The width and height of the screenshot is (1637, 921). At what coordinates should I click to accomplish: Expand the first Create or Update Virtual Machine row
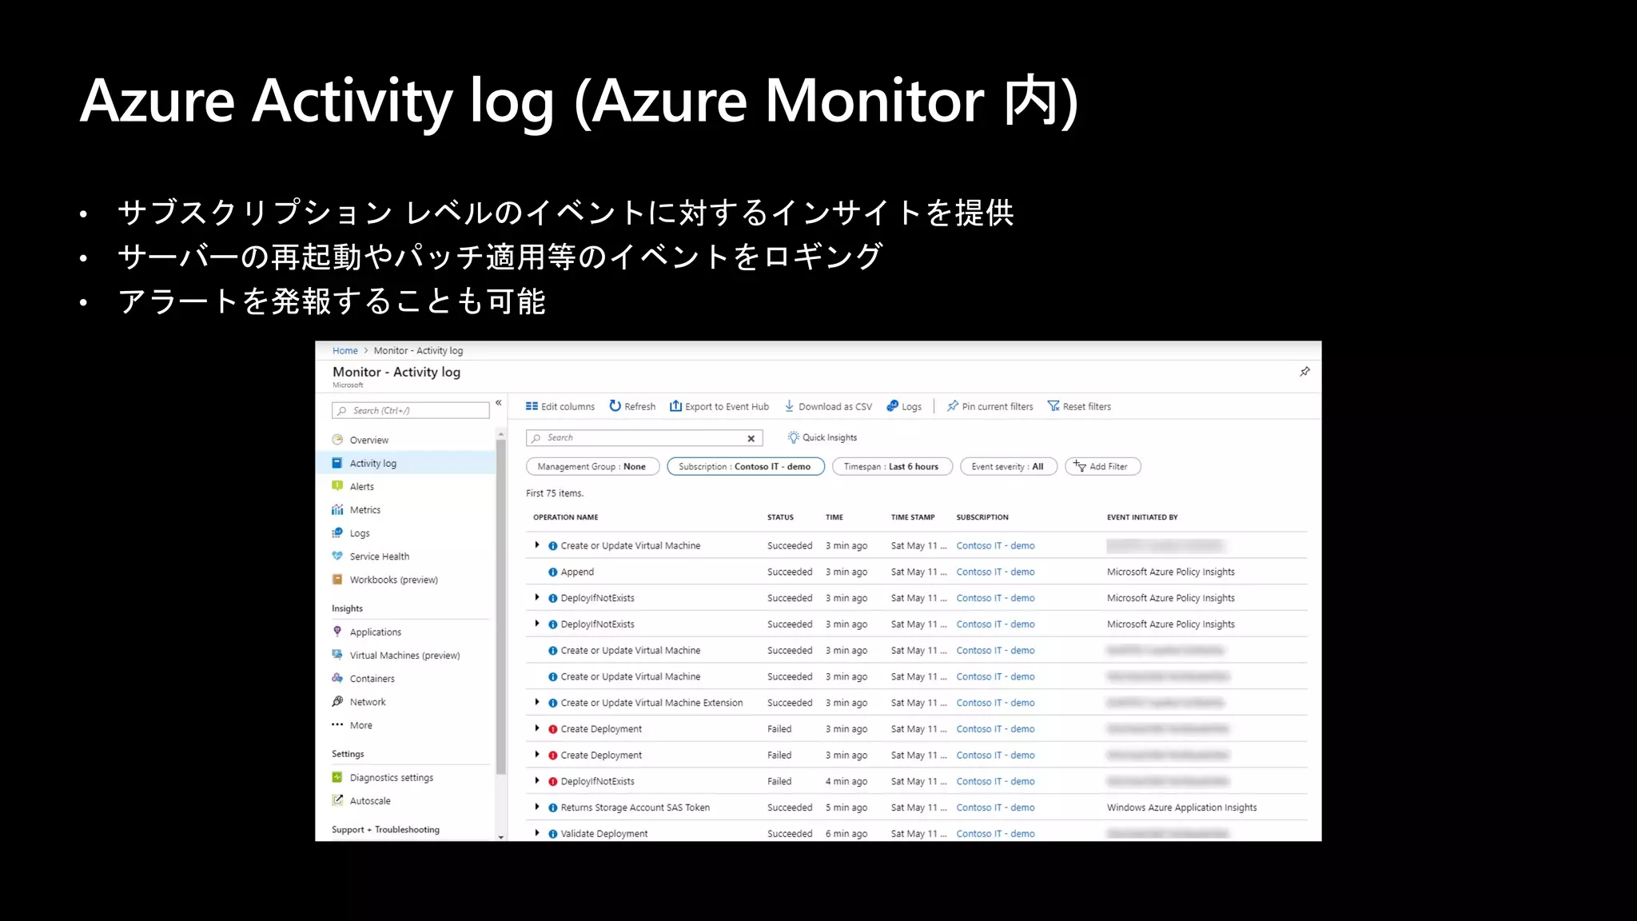point(537,545)
